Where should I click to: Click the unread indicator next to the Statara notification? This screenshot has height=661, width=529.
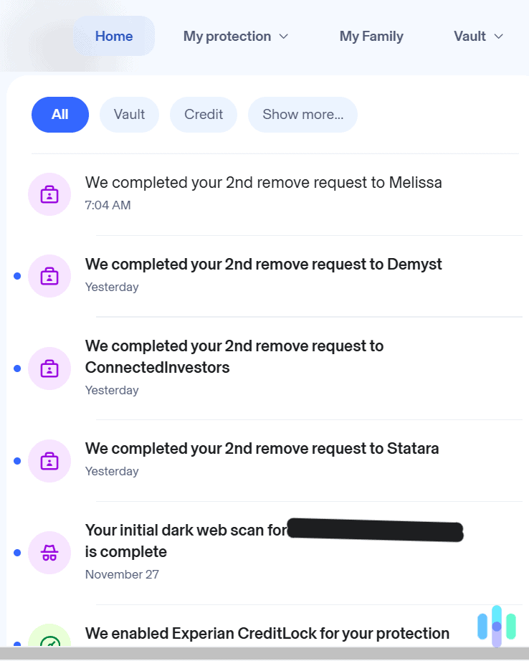point(16,461)
